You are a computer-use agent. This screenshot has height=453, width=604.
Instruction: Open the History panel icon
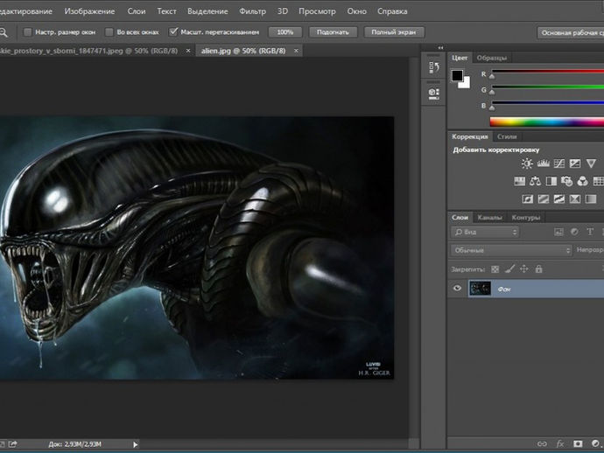point(433,67)
